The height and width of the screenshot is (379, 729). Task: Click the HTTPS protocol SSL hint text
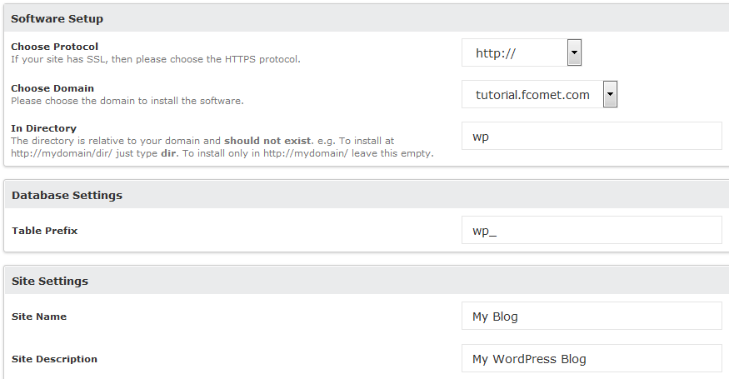pos(155,59)
